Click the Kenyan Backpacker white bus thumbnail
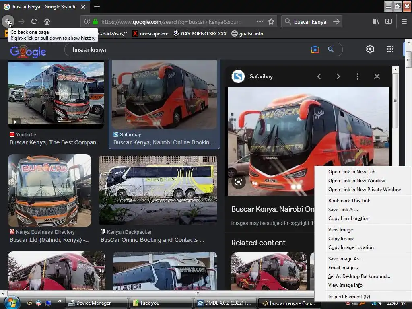412x309 pixels. click(x=158, y=190)
